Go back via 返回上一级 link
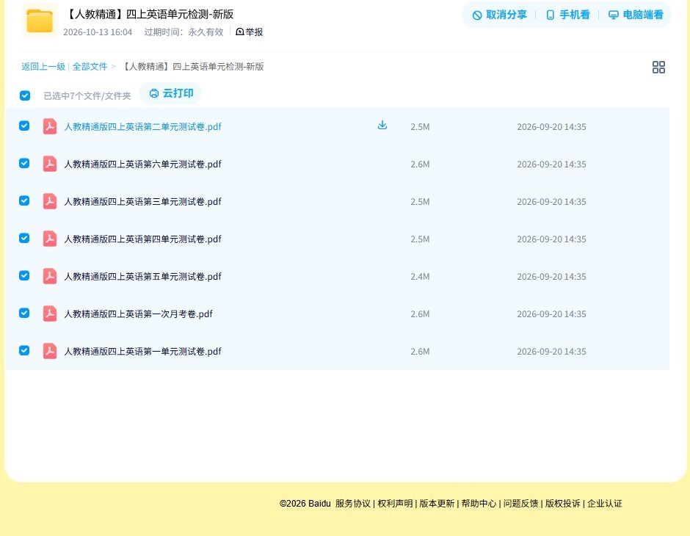This screenshot has height=536, width=690. tap(43, 67)
